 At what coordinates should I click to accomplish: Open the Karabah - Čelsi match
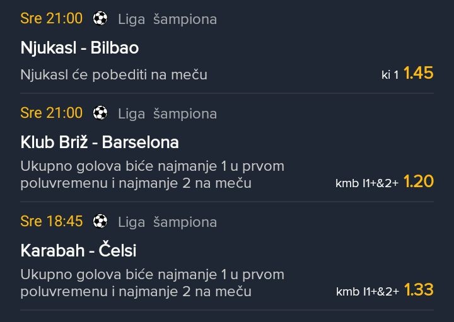point(78,251)
